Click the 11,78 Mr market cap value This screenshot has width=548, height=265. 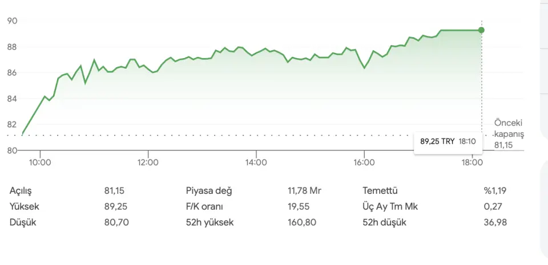click(x=304, y=191)
